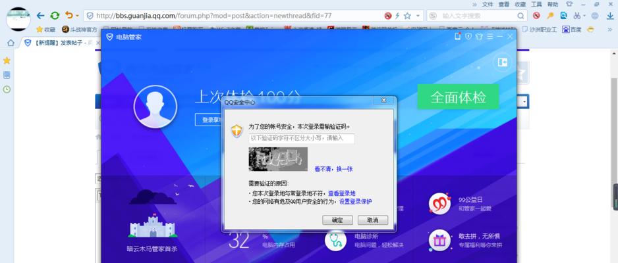
Task: Open the 电脑诊所 stethoscope icon
Action: click(x=336, y=241)
